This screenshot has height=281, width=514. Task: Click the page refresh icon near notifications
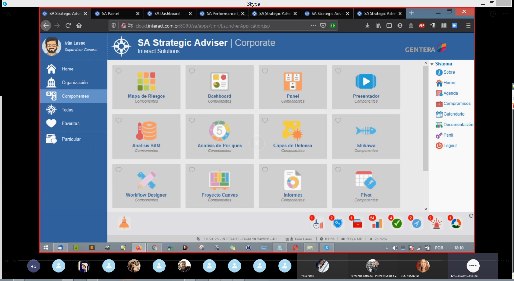pos(471,216)
